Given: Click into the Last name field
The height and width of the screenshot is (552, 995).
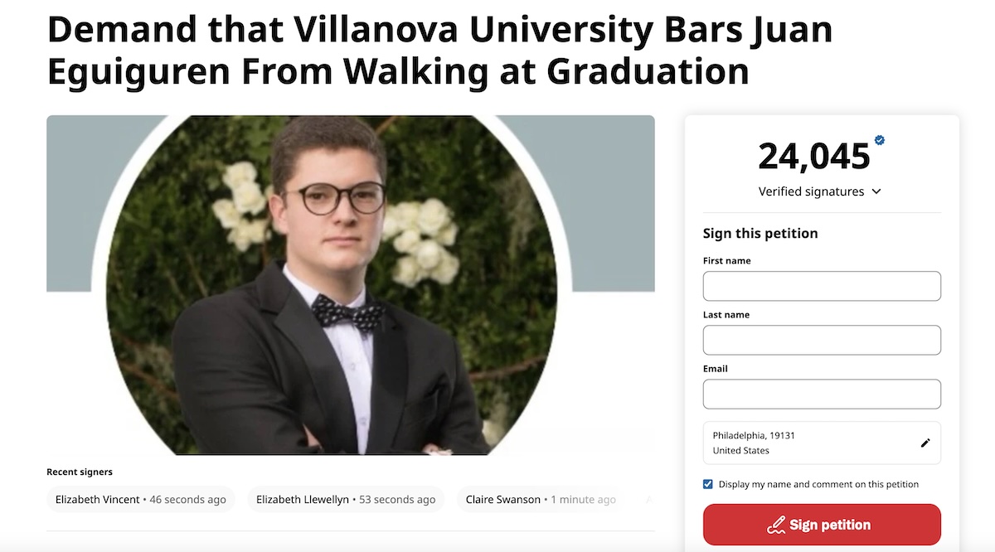Looking at the screenshot, I should coord(822,340).
